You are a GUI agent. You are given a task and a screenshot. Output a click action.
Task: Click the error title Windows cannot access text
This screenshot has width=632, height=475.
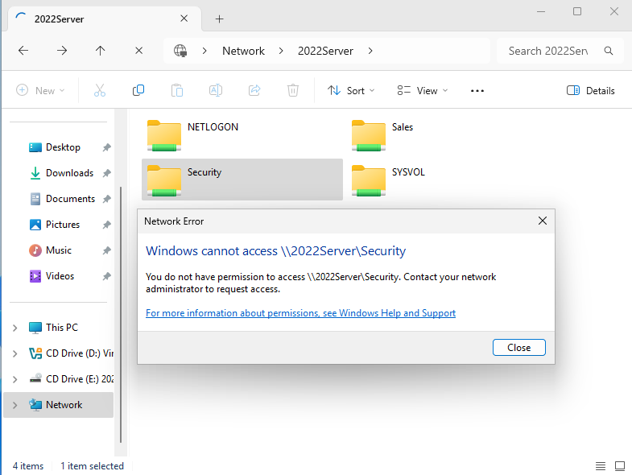(275, 251)
